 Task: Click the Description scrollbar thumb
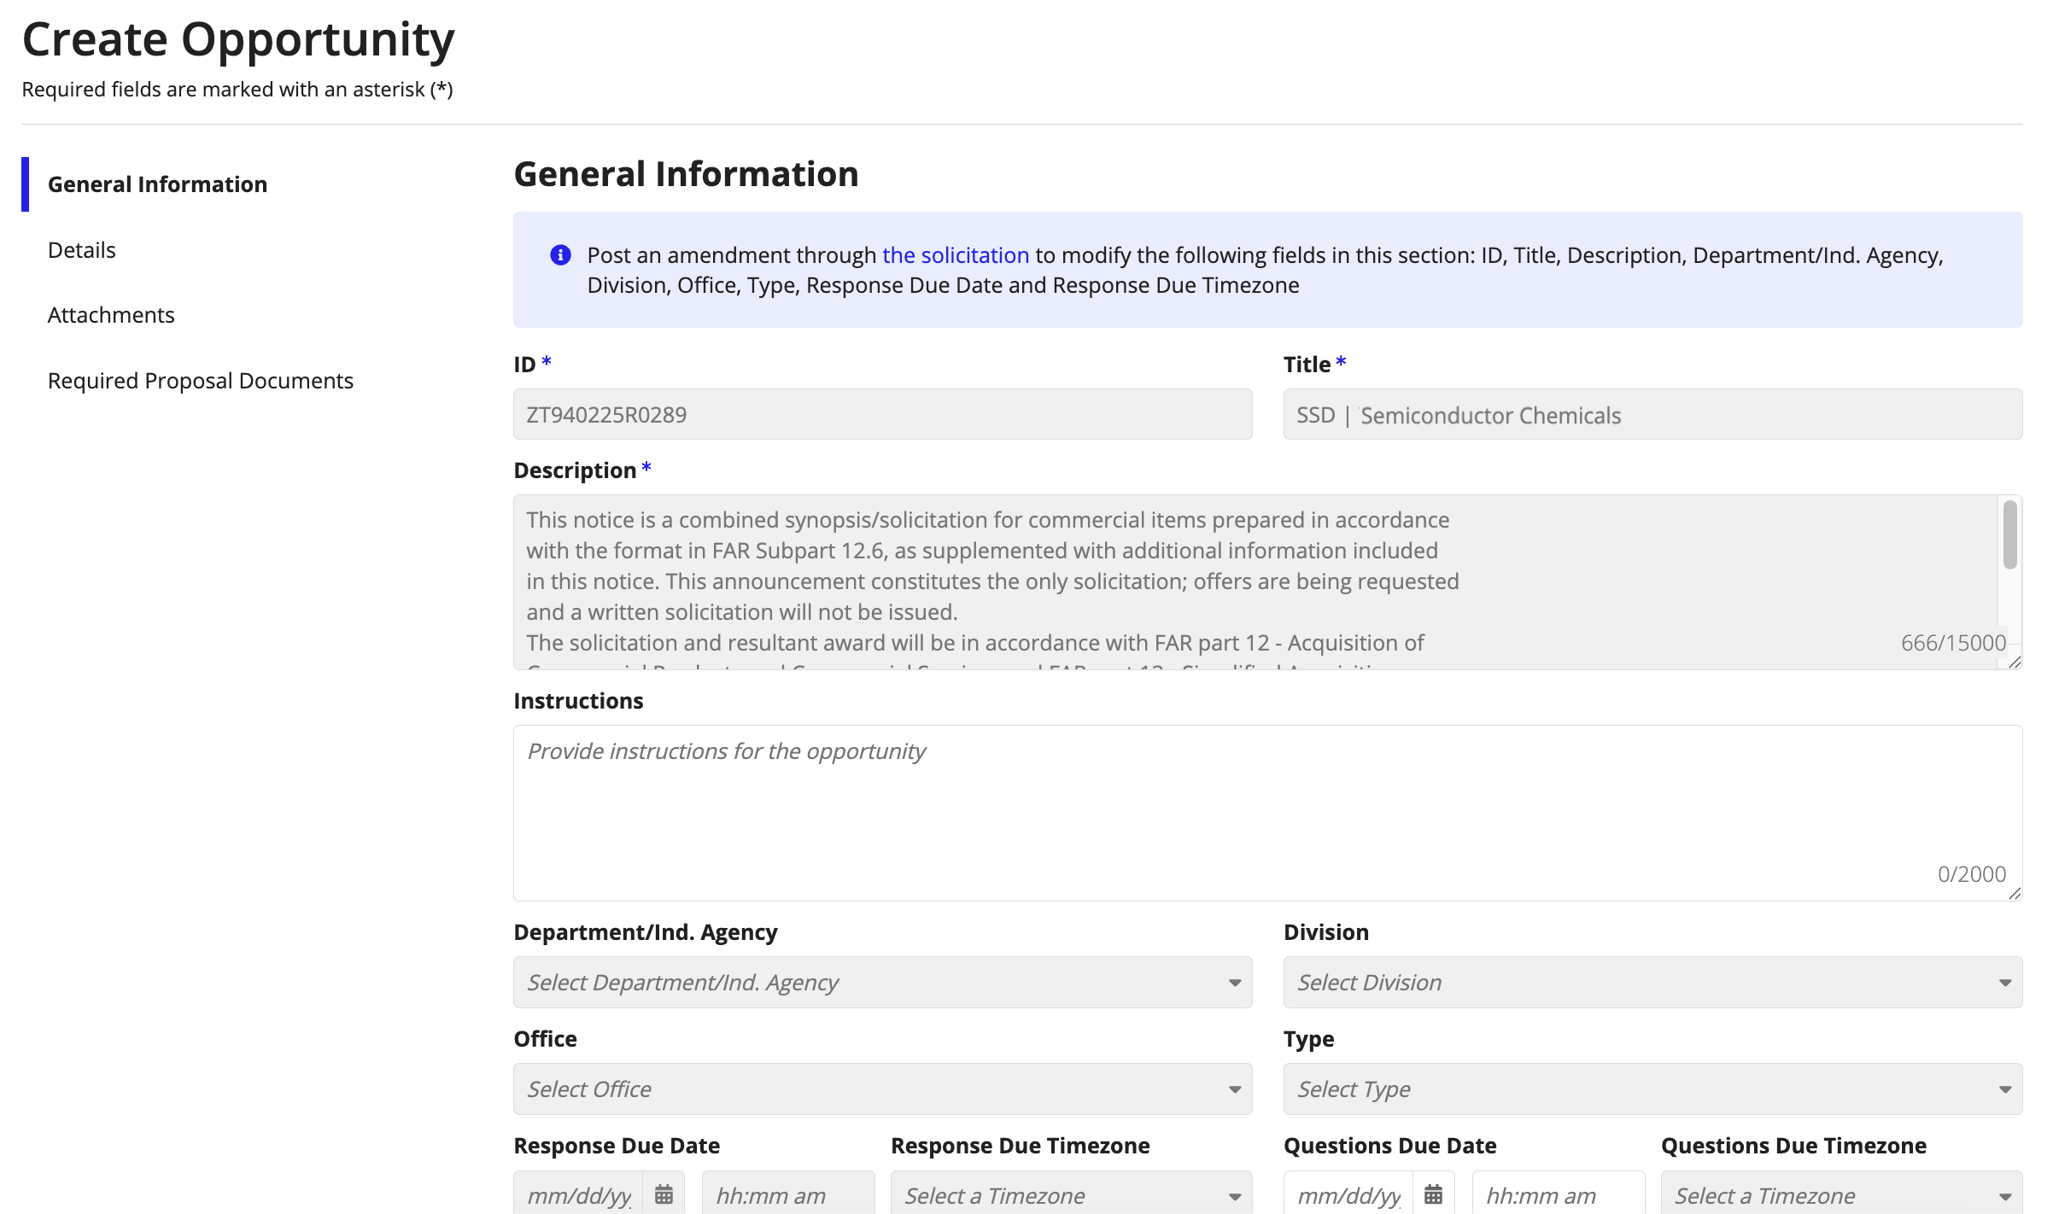pos(2010,534)
